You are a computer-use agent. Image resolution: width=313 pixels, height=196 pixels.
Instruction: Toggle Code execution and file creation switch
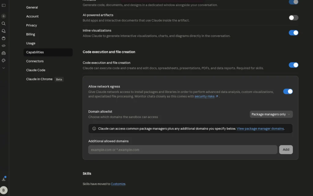click(293, 65)
